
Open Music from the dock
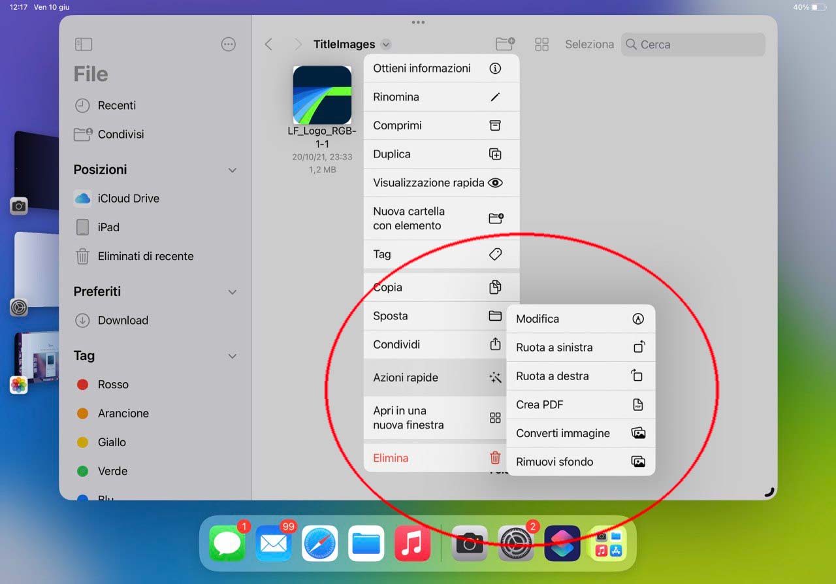click(x=413, y=543)
